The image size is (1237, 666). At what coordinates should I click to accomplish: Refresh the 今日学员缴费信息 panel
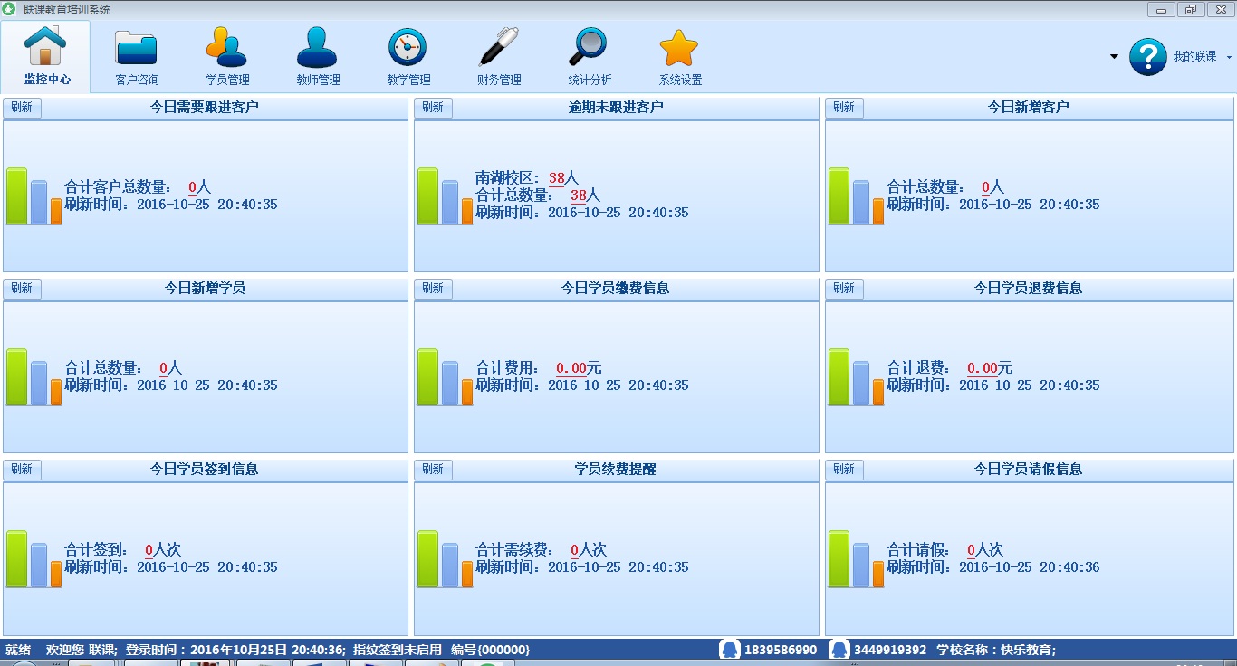pos(433,288)
